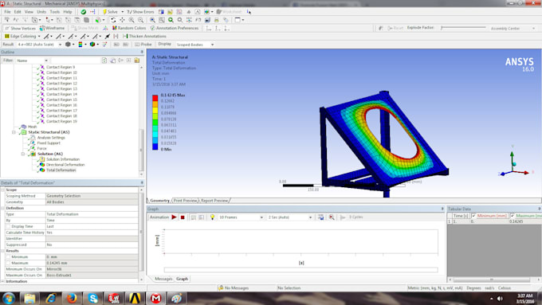Toggle Display Time checkbox

pos(8,227)
